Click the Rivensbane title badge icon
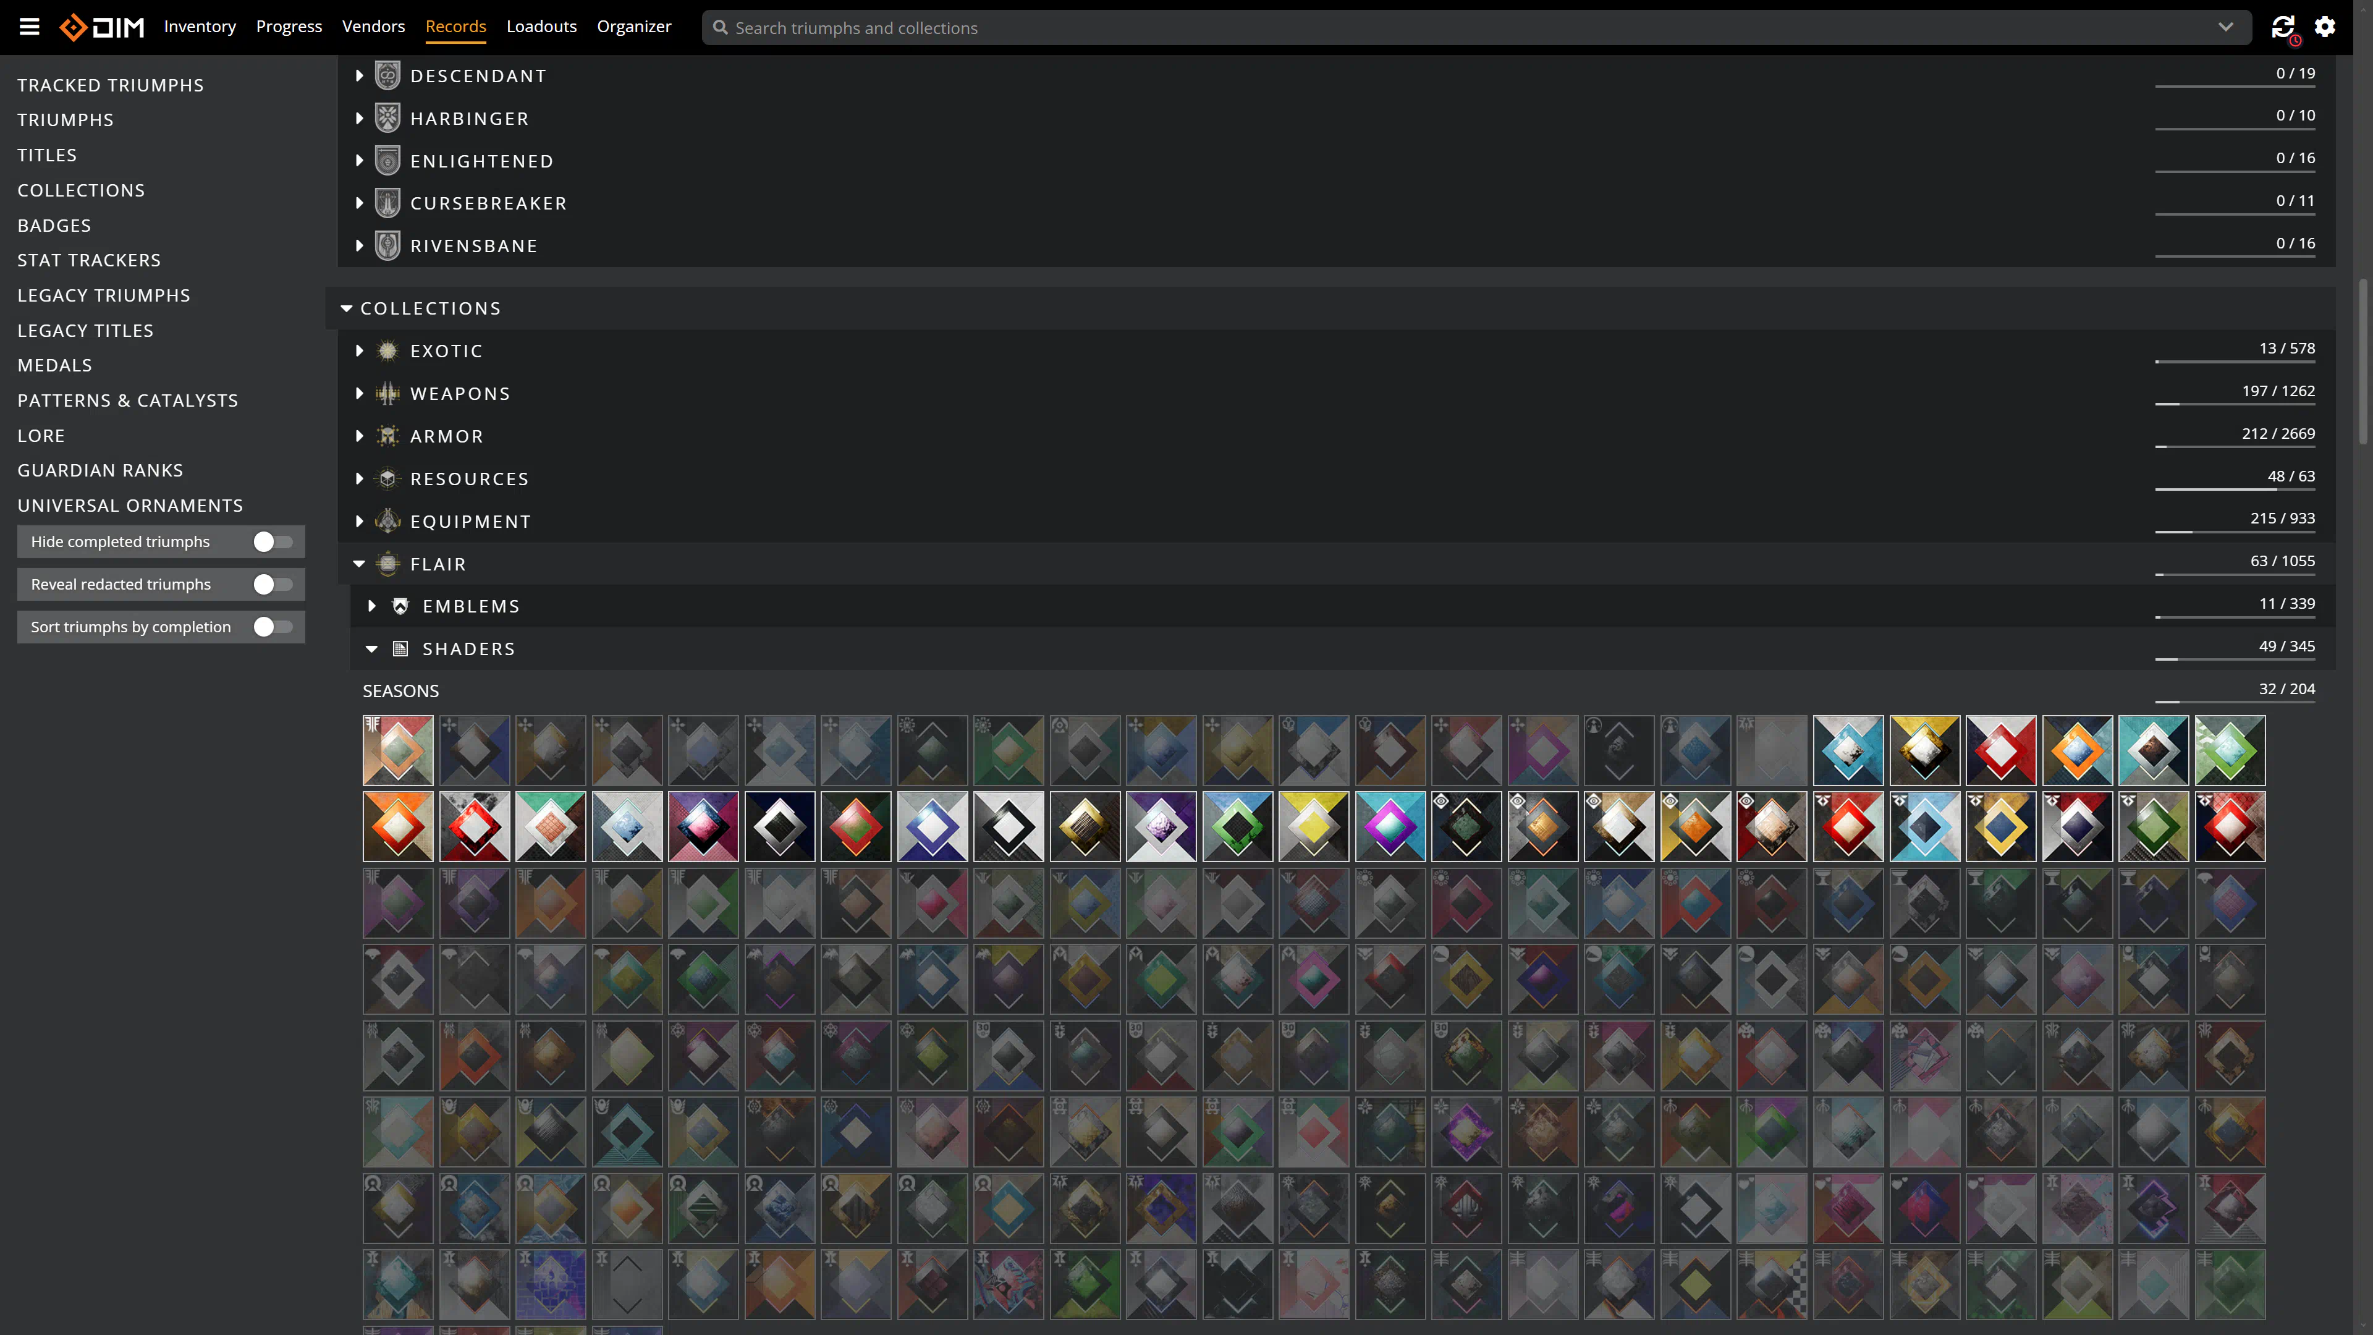 388,246
